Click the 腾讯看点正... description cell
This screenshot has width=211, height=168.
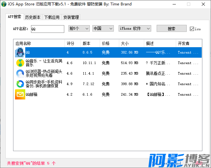pos(158,73)
